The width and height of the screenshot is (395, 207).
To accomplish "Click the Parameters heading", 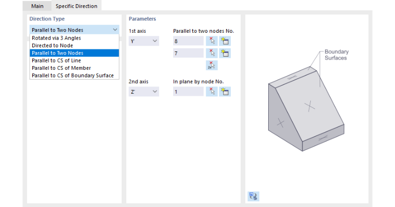I will click(x=142, y=19).
